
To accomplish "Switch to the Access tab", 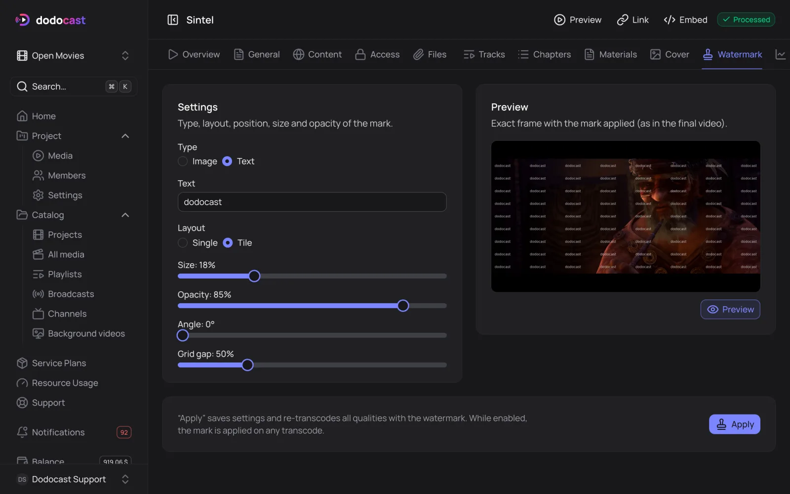I will tap(377, 54).
